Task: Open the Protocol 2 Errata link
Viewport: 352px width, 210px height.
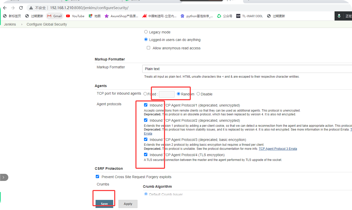Action: tap(148, 133)
